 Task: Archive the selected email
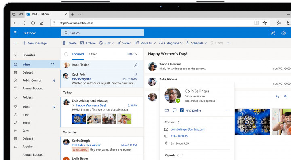coord(88,43)
